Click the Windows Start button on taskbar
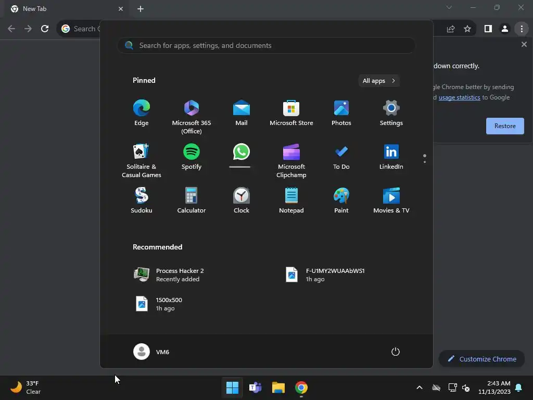The height and width of the screenshot is (400, 533). pos(232,387)
